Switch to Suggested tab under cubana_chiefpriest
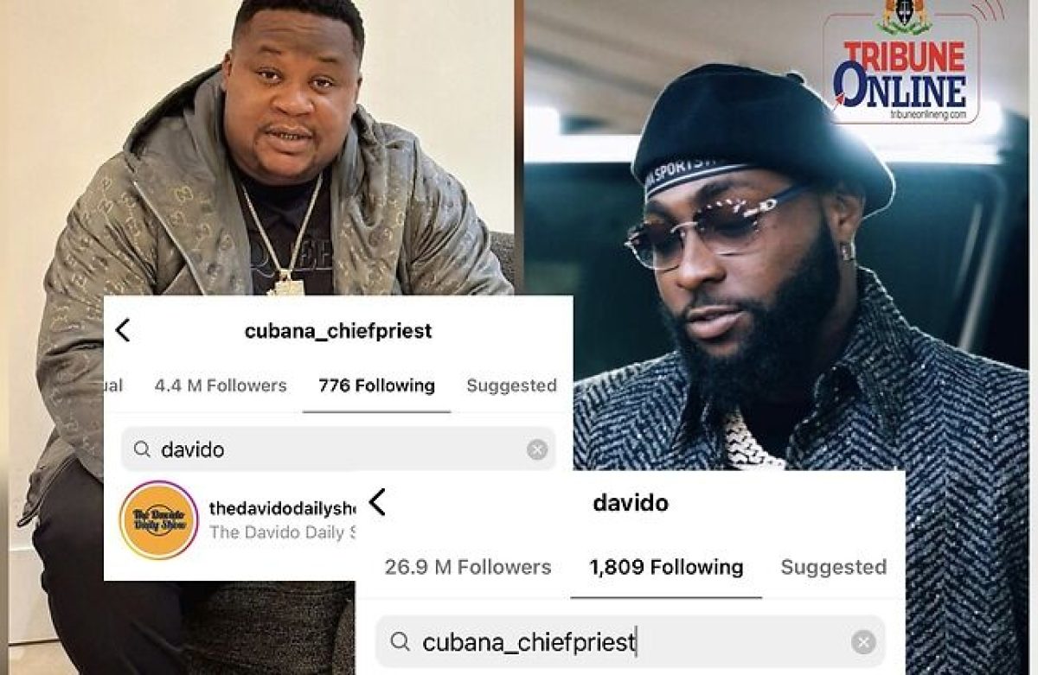1038x675 pixels. tap(511, 385)
